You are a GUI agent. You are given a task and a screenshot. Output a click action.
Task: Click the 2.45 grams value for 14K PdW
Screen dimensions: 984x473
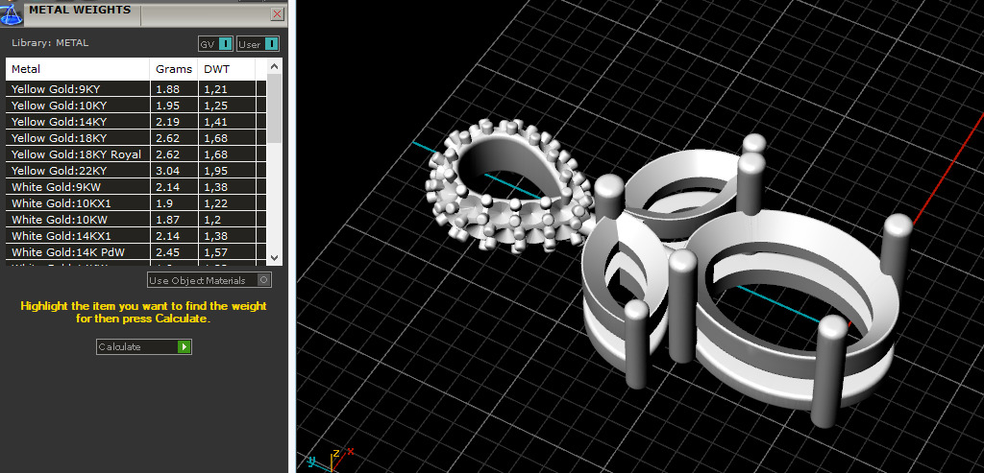[167, 251]
